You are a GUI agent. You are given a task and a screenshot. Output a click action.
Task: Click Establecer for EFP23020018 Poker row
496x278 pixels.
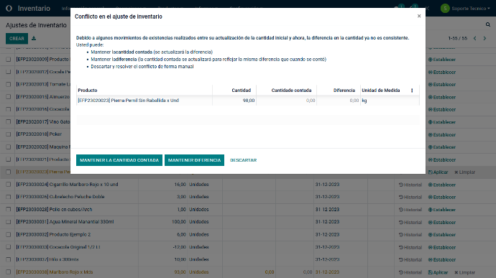(442, 135)
